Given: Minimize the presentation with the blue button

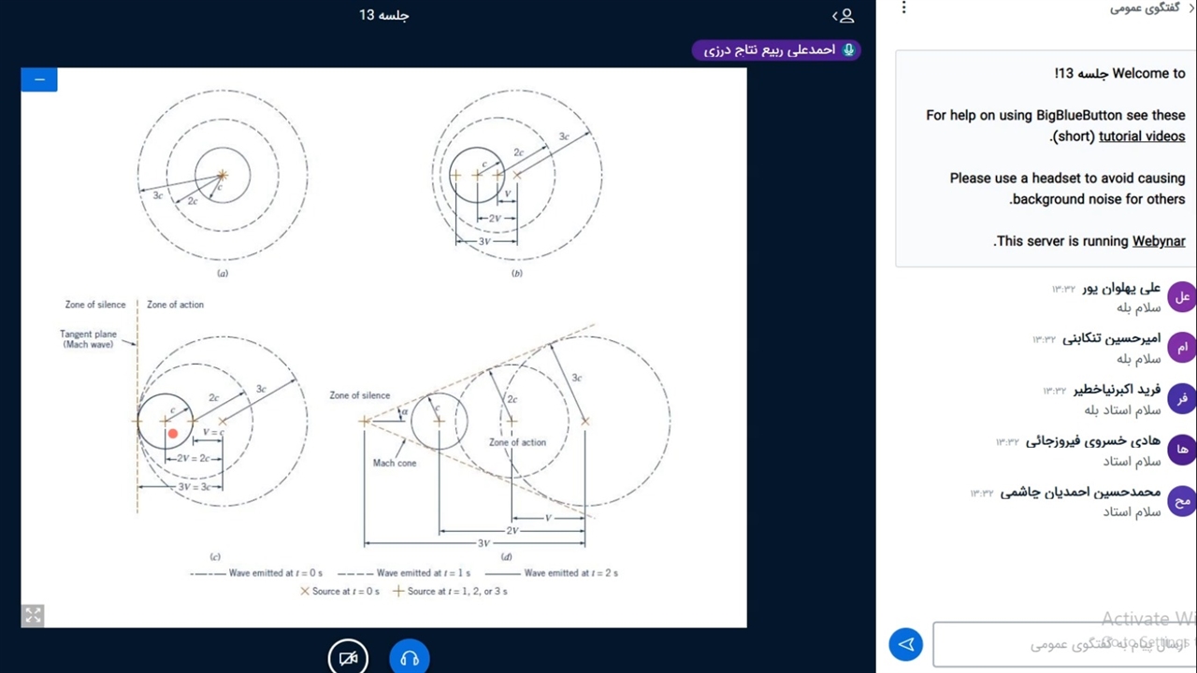Looking at the screenshot, I should coord(39,80).
